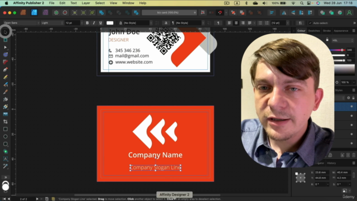Select the Node tool
This screenshot has width=357, height=201.
coord(6,47)
